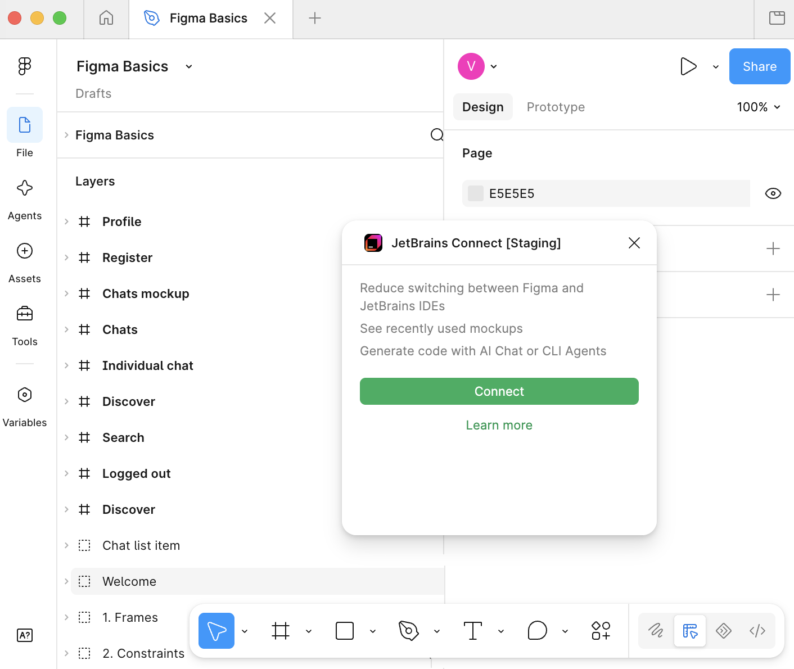
Task: Switch to Design mode icon in toolbar
Action: [x=690, y=631]
